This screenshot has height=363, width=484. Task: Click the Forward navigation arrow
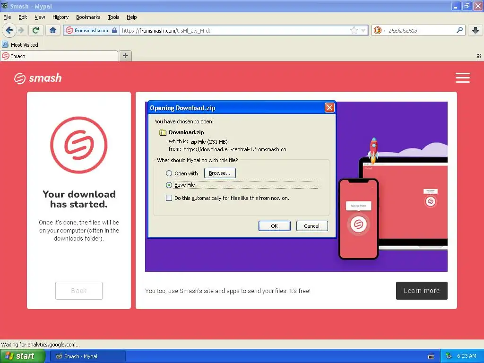[x=21, y=30]
